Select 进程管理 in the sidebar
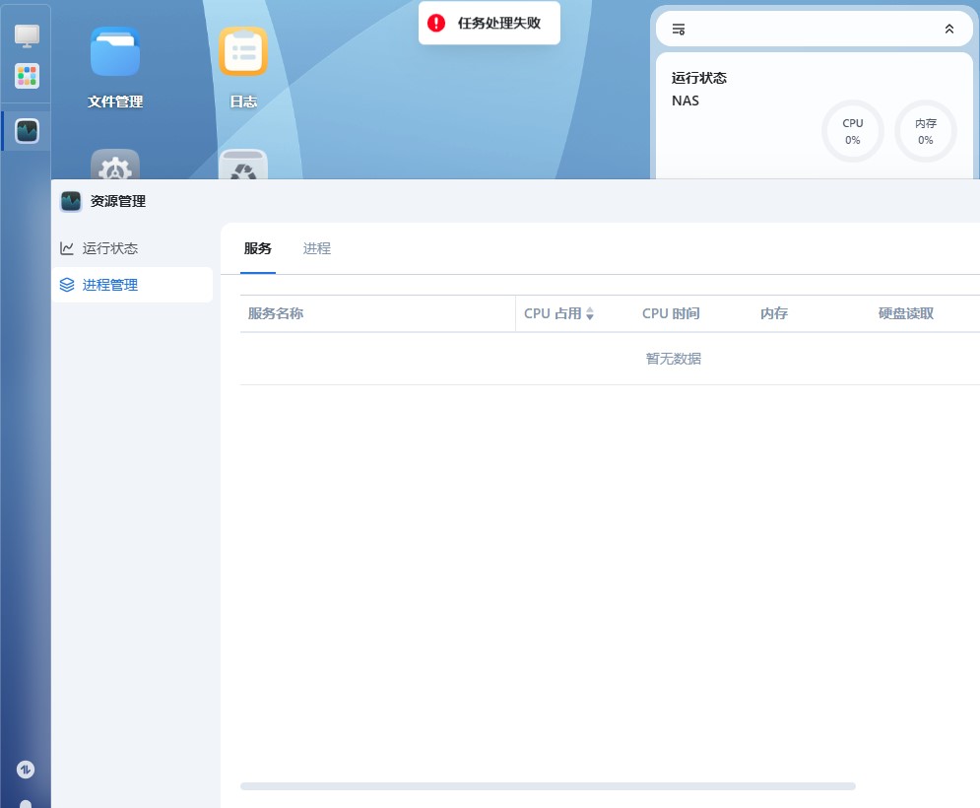This screenshot has width=980, height=808. click(x=110, y=285)
